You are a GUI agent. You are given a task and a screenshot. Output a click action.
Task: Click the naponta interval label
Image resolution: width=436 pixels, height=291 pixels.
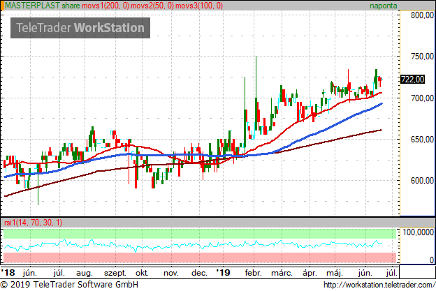click(x=383, y=6)
